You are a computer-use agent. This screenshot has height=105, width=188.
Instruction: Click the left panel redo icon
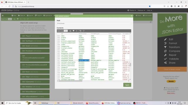(28, 19)
